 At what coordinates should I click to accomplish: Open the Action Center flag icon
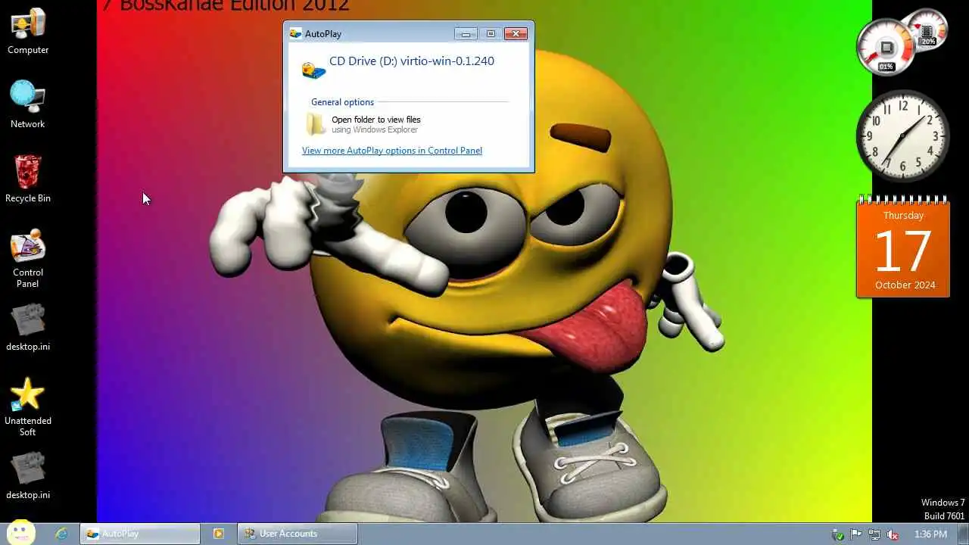coord(856,534)
